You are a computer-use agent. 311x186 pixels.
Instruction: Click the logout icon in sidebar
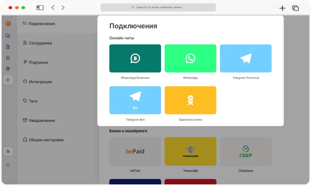(7, 165)
